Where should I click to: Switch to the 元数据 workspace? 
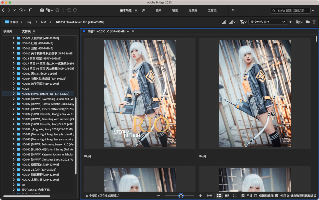tap(192, 10)
